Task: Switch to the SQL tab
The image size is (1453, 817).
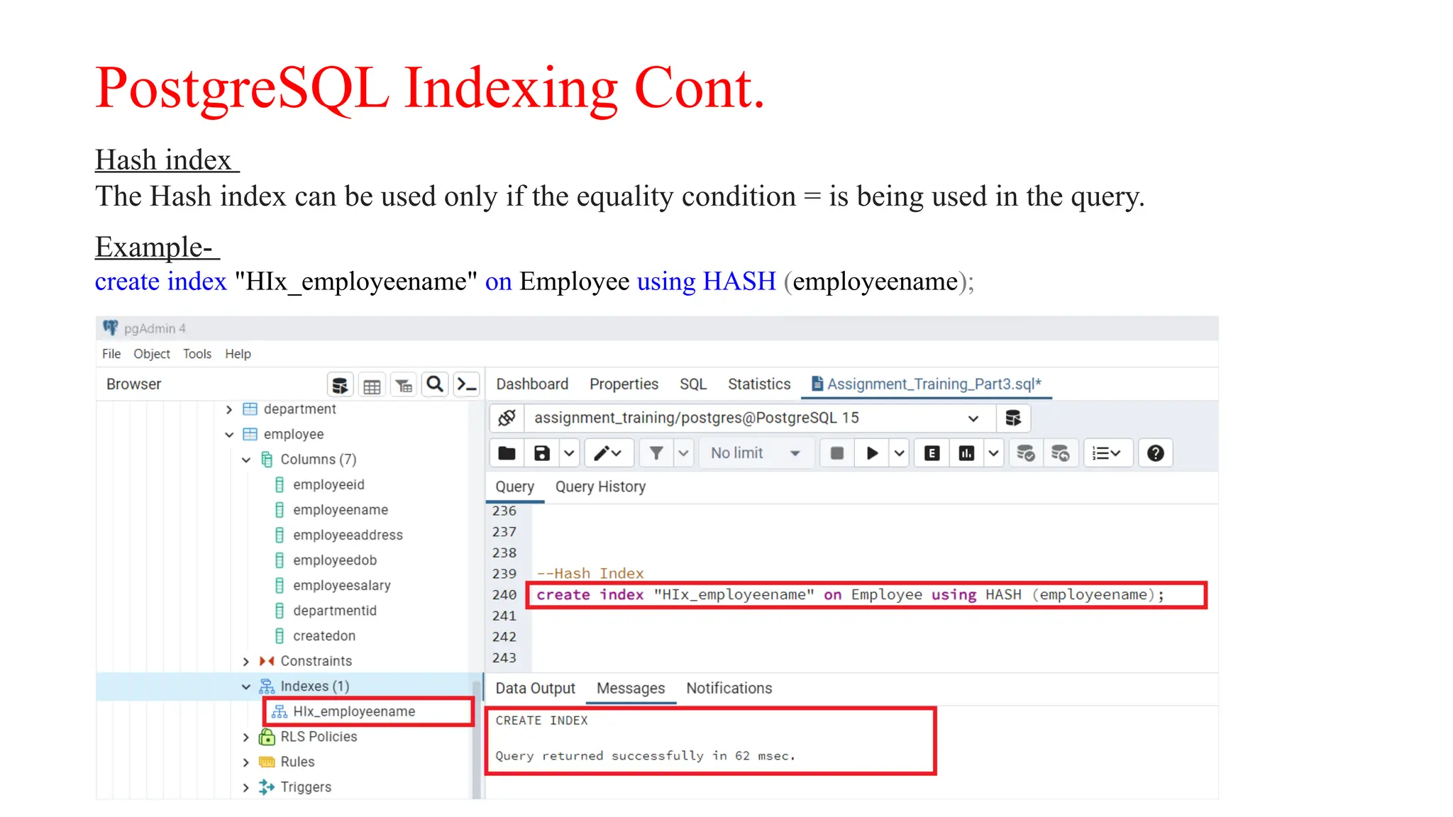Action: (x=693, y=384)
